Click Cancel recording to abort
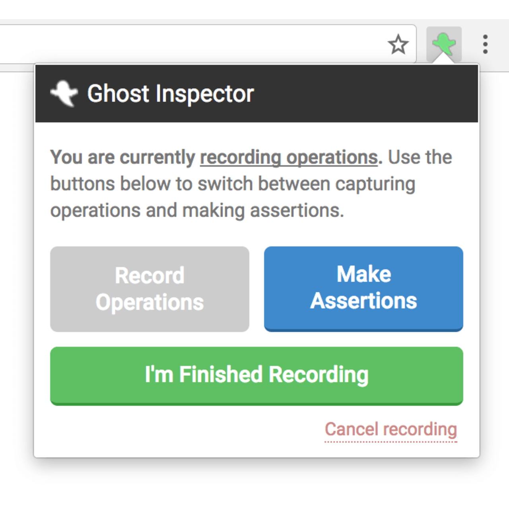Image resolution: width=509 pixels, height=509 pixels. [391, 429]
